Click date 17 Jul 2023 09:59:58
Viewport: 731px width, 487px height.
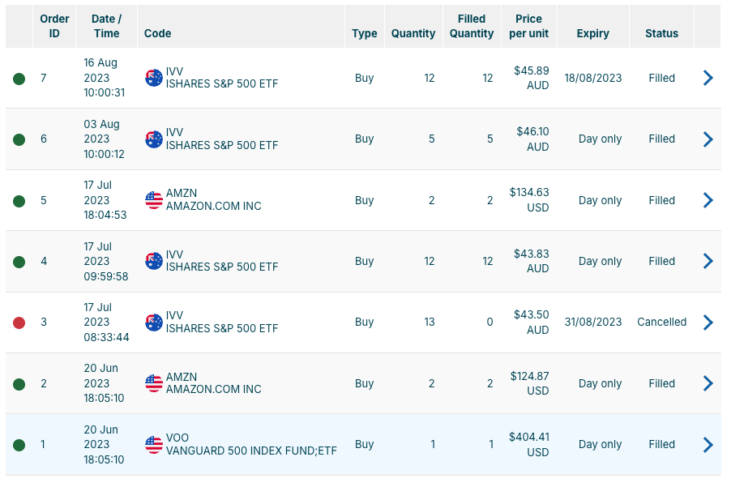click(106, 261)
